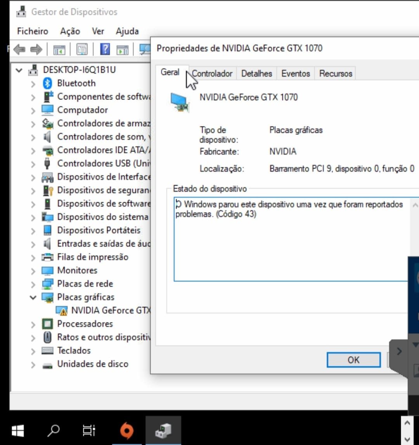This screenshot has height=445, width=419.
Task: Click the Dispositivos de Interface icon
Action: (47, 177)
